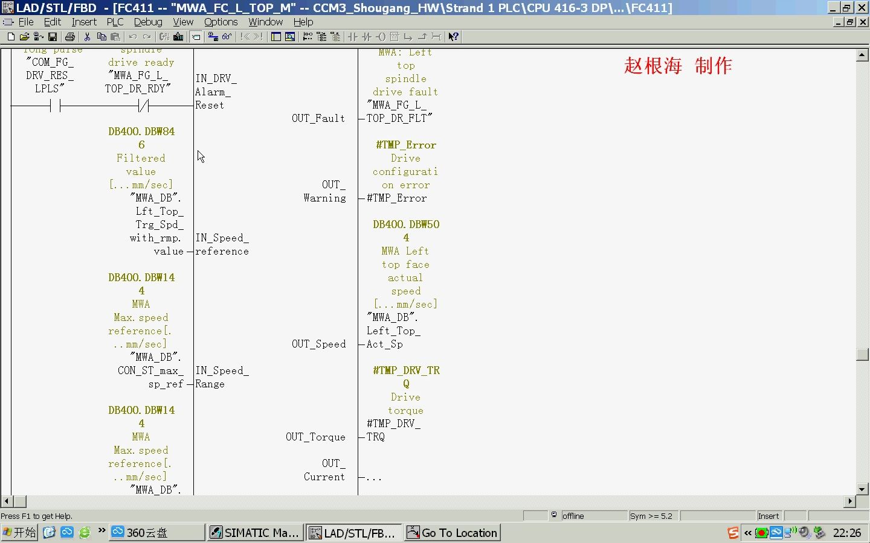870x543 pixels.
Task: Select the OUT_Torque output parameter
Action: tap(315, 437)
